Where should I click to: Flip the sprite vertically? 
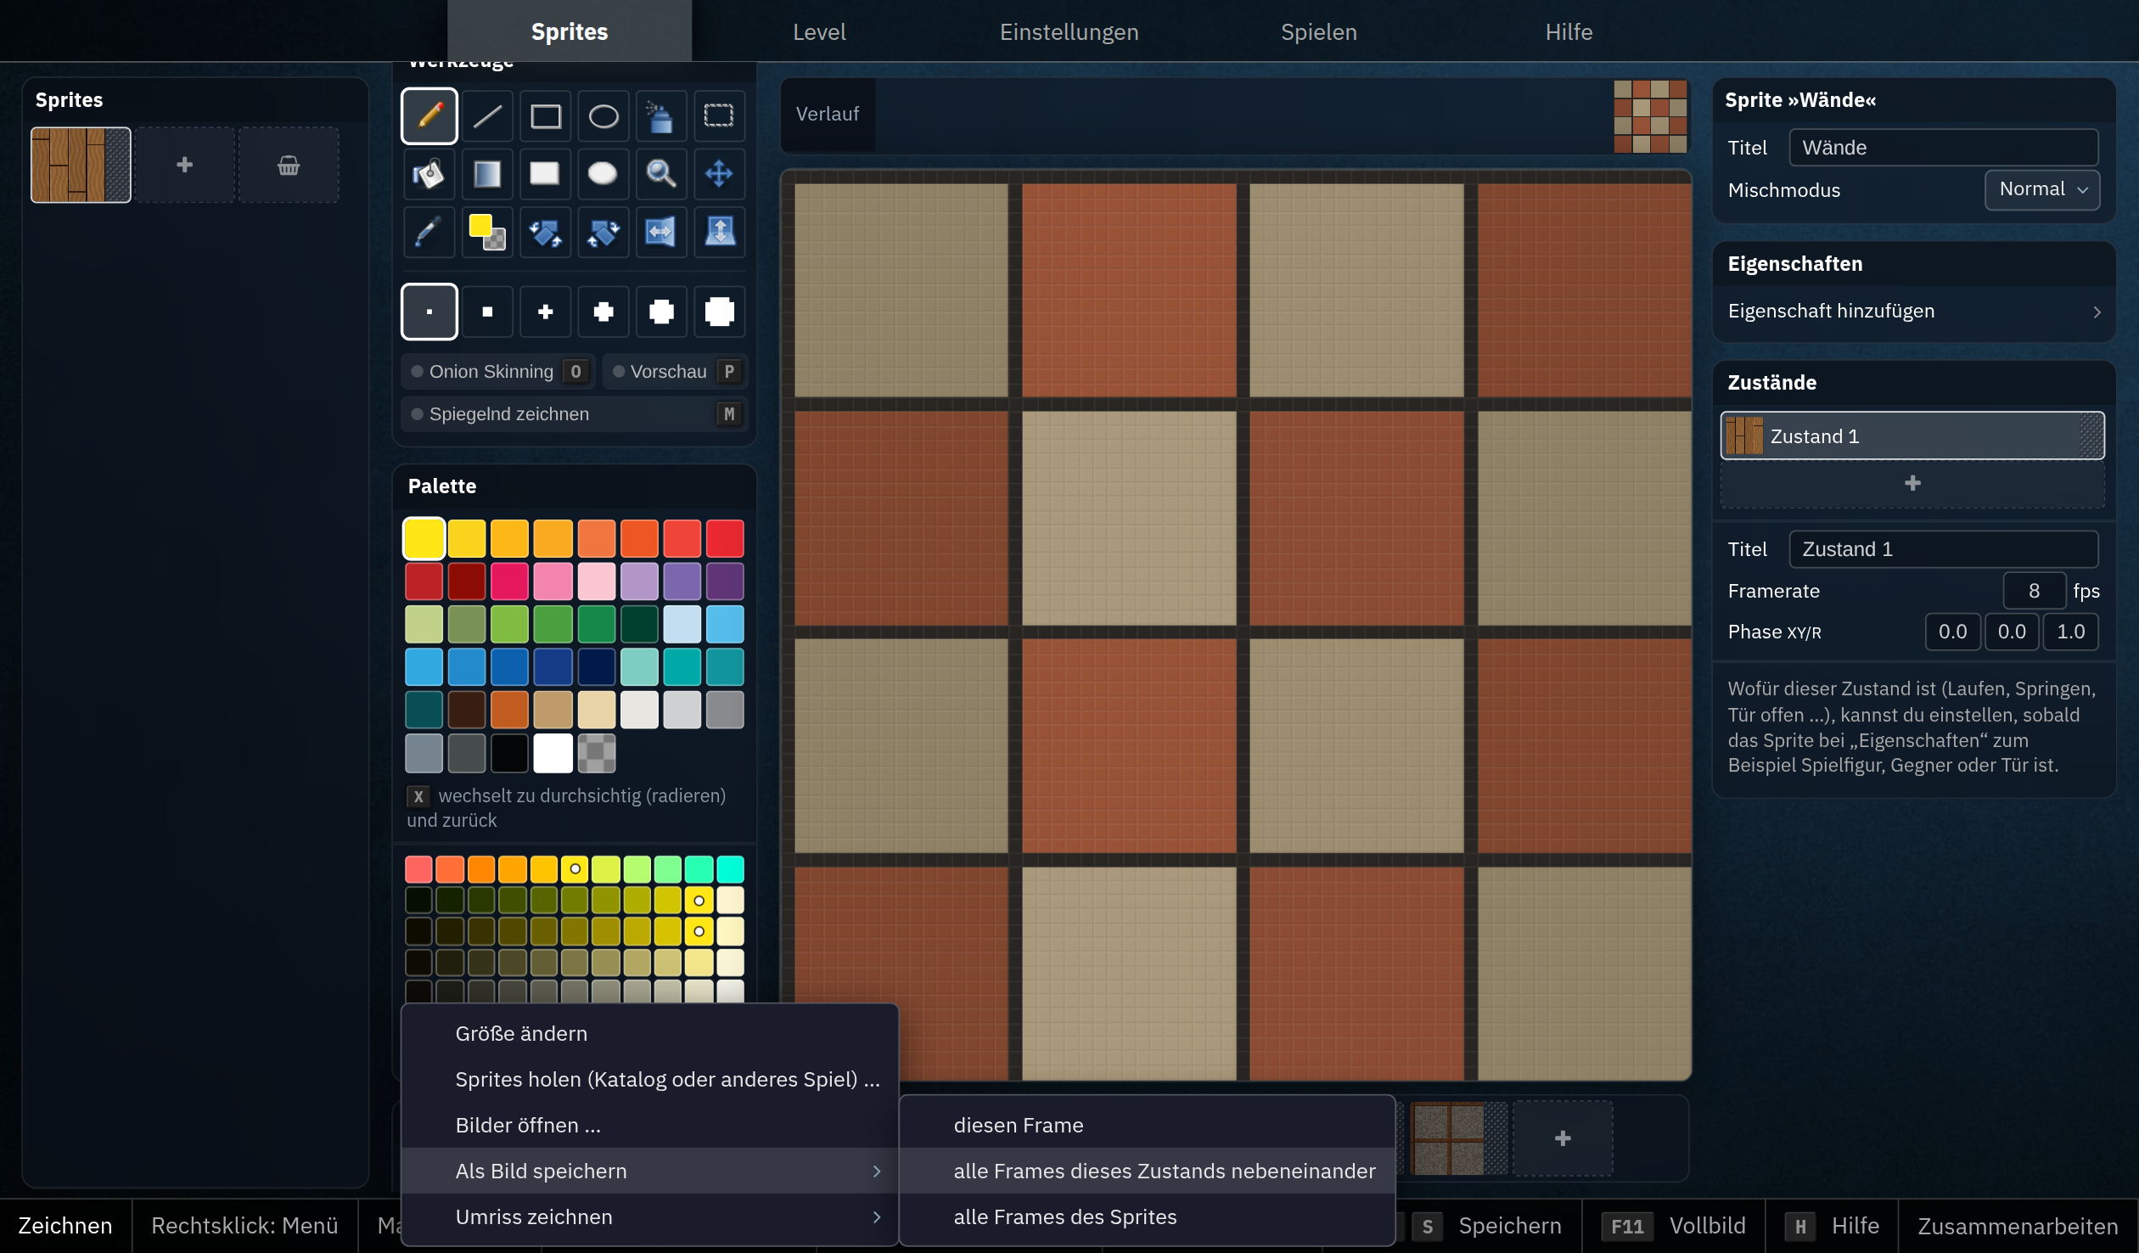[720, 232]
